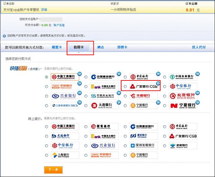The height and width of the screenshot is (177, 215).
Task: Click the 杭州银行 logo
Action: (183, 146)
